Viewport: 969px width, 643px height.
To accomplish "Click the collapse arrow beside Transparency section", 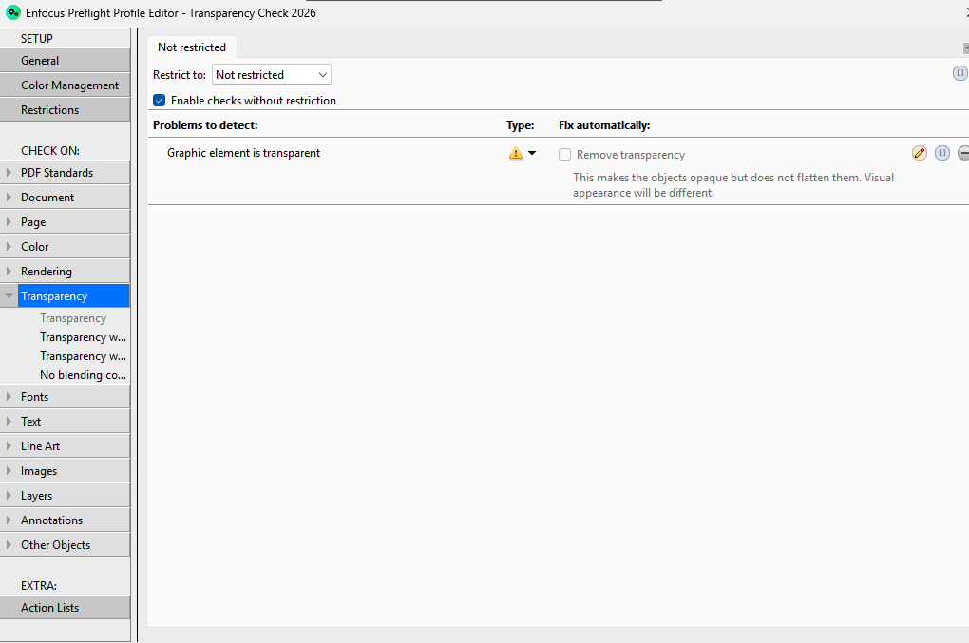I will click(8, 295).
